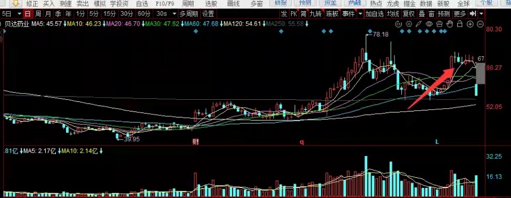Switch to the 5分 period

(94, 14)
